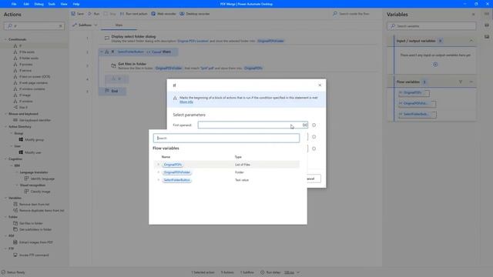Select Remove item from list action
This screenshot has width=493, height=277.
pyautogui.click(x=34, y=205)
